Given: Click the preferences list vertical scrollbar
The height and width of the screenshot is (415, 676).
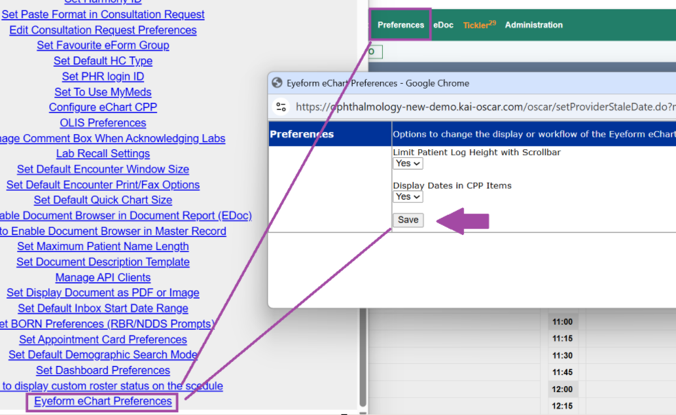Looking at the screenshot, I should [363, 358].
